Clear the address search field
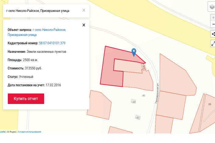This screenshot has height=143, width=215. (84, 10)
